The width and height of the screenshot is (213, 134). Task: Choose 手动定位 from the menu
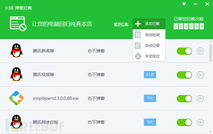tap(149, 56)
